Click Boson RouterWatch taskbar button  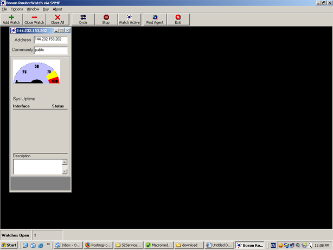[x=250, y=245]
